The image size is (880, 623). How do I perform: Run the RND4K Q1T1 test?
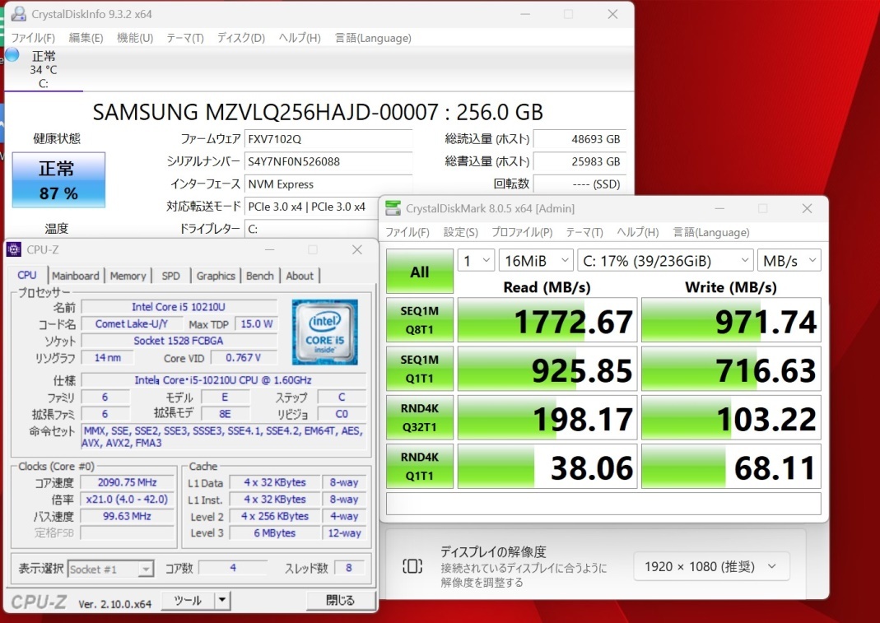coord(420,467)
